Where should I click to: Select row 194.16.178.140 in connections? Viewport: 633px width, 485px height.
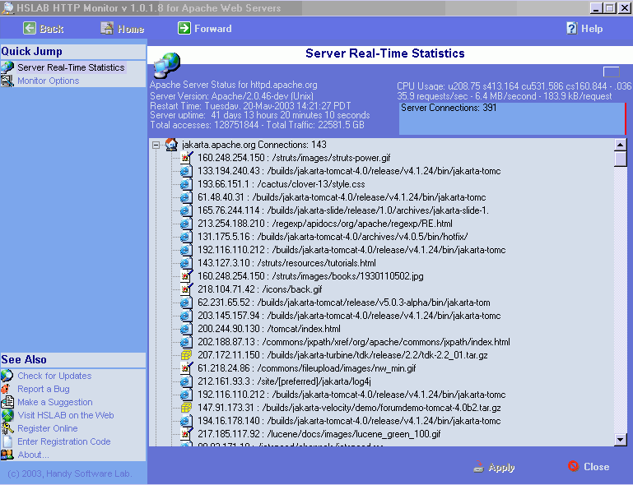pyautogui.click(x=349, y=421)
